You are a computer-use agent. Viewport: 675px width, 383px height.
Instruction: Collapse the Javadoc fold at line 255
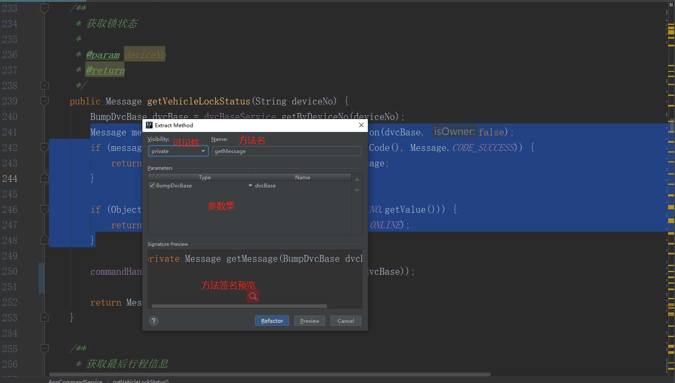44,348
